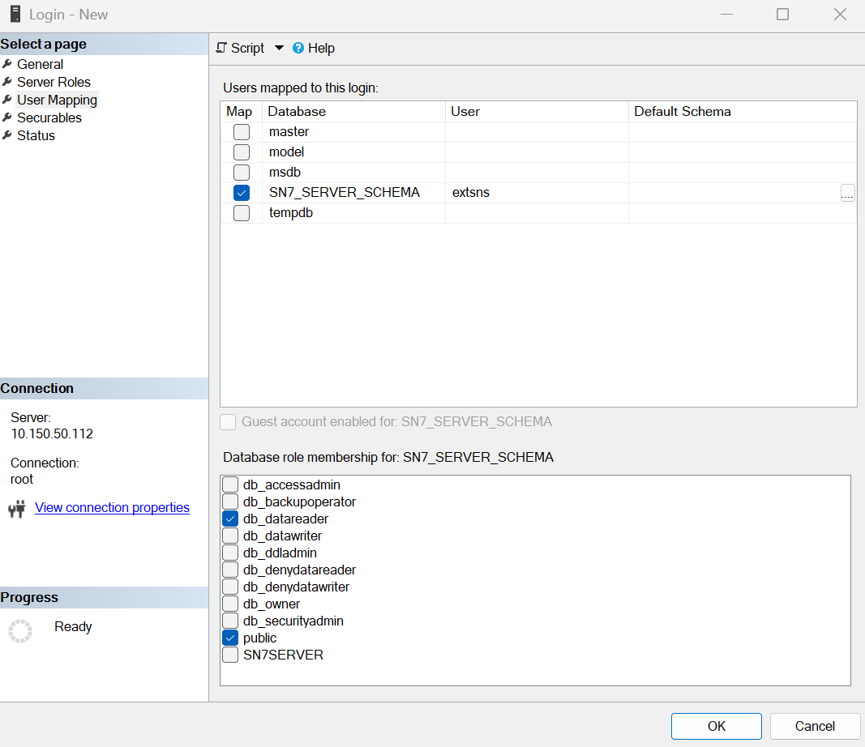Click the wrench icon beside Status
The width and height of the screenshot is (865, 747).
coord(9,135)
